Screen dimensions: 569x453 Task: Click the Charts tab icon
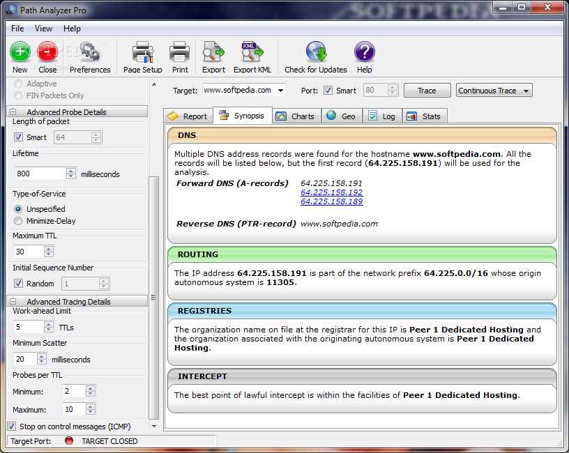point(281,116)
